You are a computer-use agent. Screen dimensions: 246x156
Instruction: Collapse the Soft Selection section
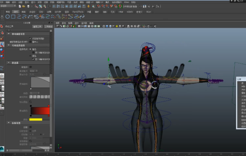click(x=9, y=63)
